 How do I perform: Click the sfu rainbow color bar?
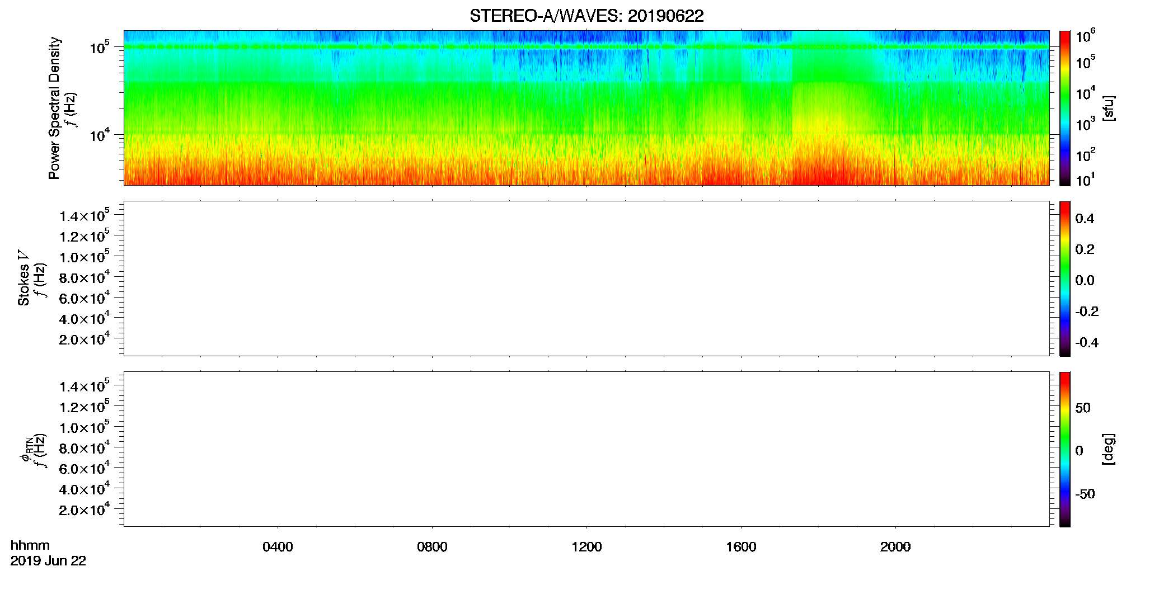pos(1064,108)
